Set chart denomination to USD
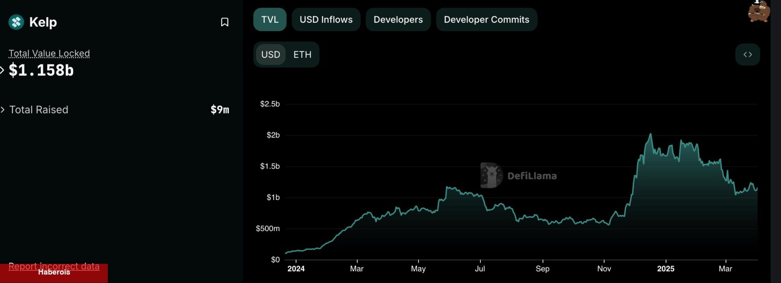Image resolution: width=781 pixels, height=283 pixels. pos(271,54)
